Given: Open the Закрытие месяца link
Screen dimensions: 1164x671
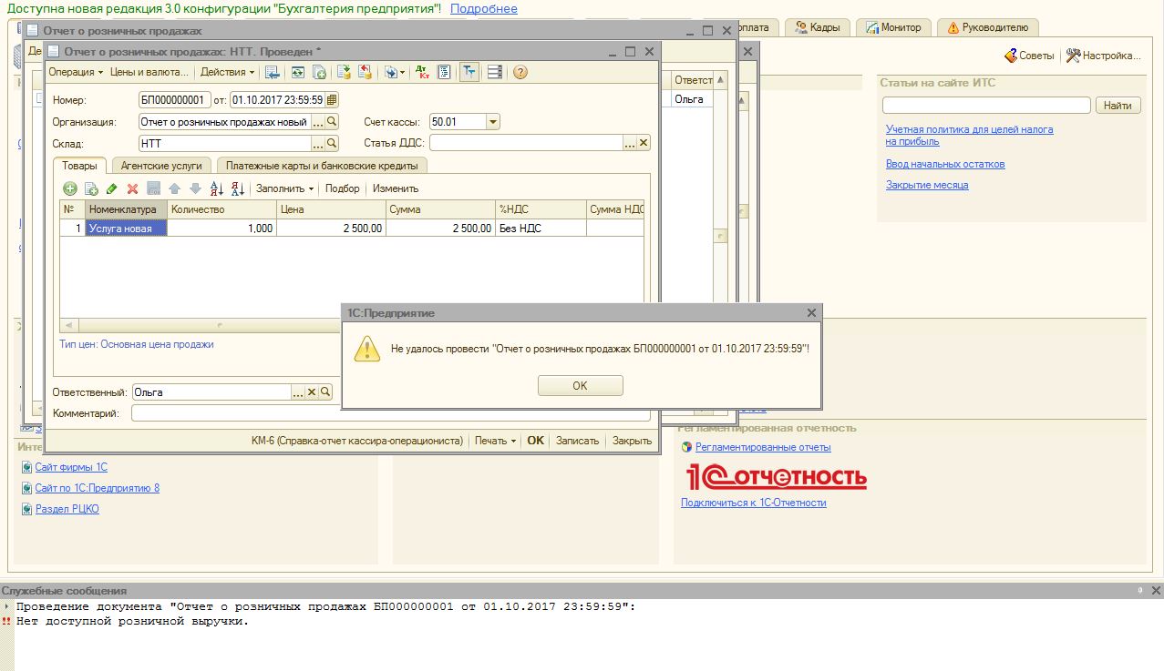Looking at the screenshot, I should point(927,185).
